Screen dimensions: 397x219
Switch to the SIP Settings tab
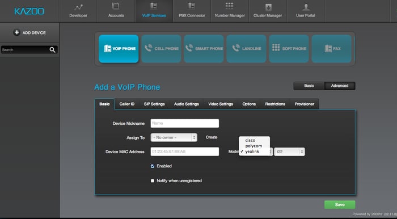pos(154,104)
